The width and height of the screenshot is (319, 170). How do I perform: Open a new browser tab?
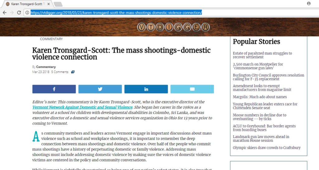tap(58, 4)
